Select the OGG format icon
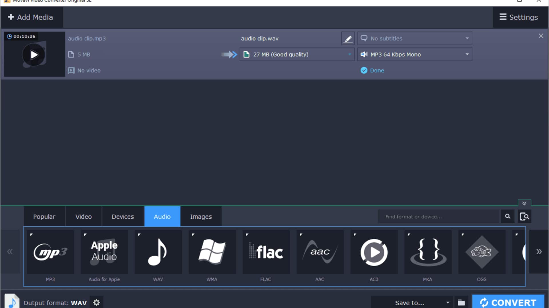This screenshot has height=308, width=549. [x=482, y=252]
